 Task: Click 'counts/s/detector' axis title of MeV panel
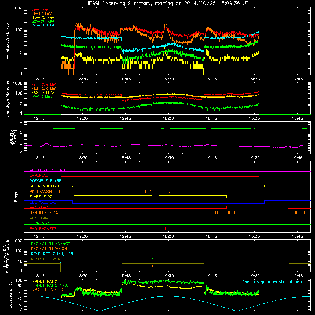8,98
